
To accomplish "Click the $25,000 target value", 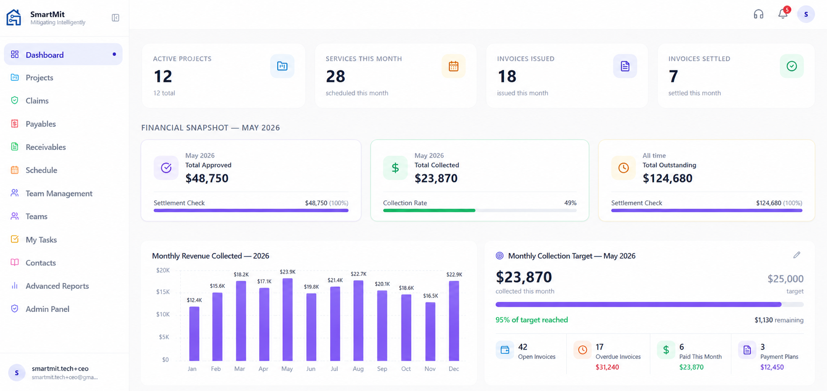I will (785, 279).
